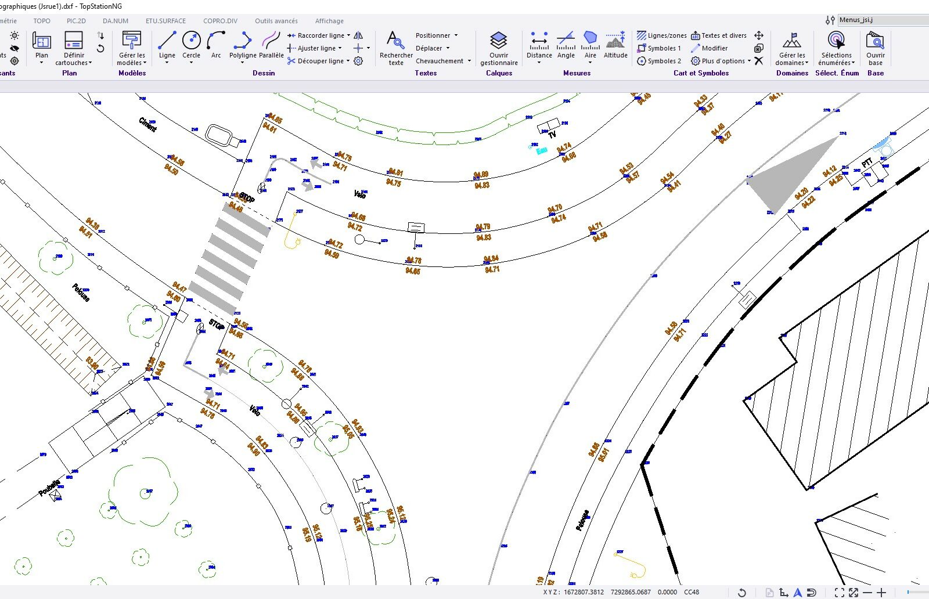
Task: Click the Sélections énumérées target icon
Action: 836,40
